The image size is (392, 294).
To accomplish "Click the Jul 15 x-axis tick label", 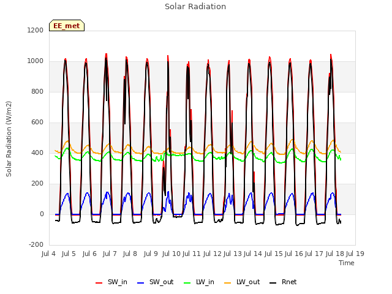I will (x=274, y=254).
